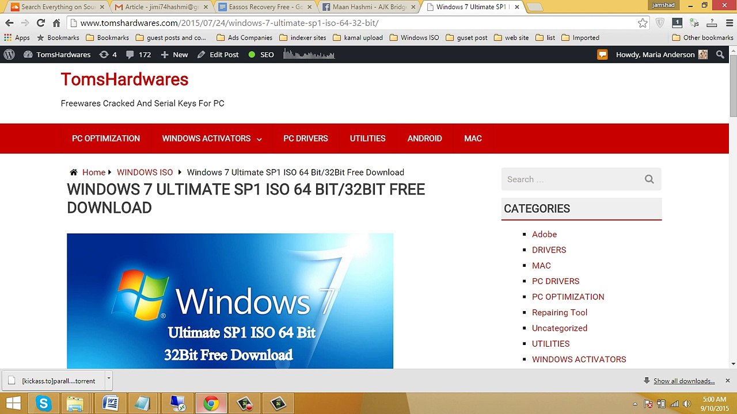Reload the page with refresh icon
Screen dimensions: 737x414
click(40, 23)
